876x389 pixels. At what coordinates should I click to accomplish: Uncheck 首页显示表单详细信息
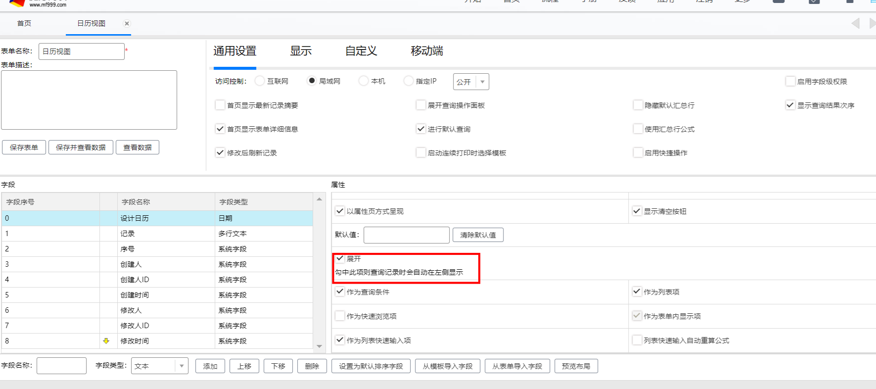220,129
